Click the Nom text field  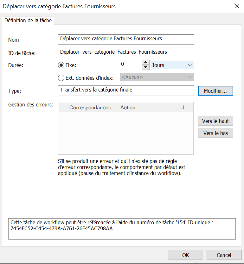coord(126,39)
